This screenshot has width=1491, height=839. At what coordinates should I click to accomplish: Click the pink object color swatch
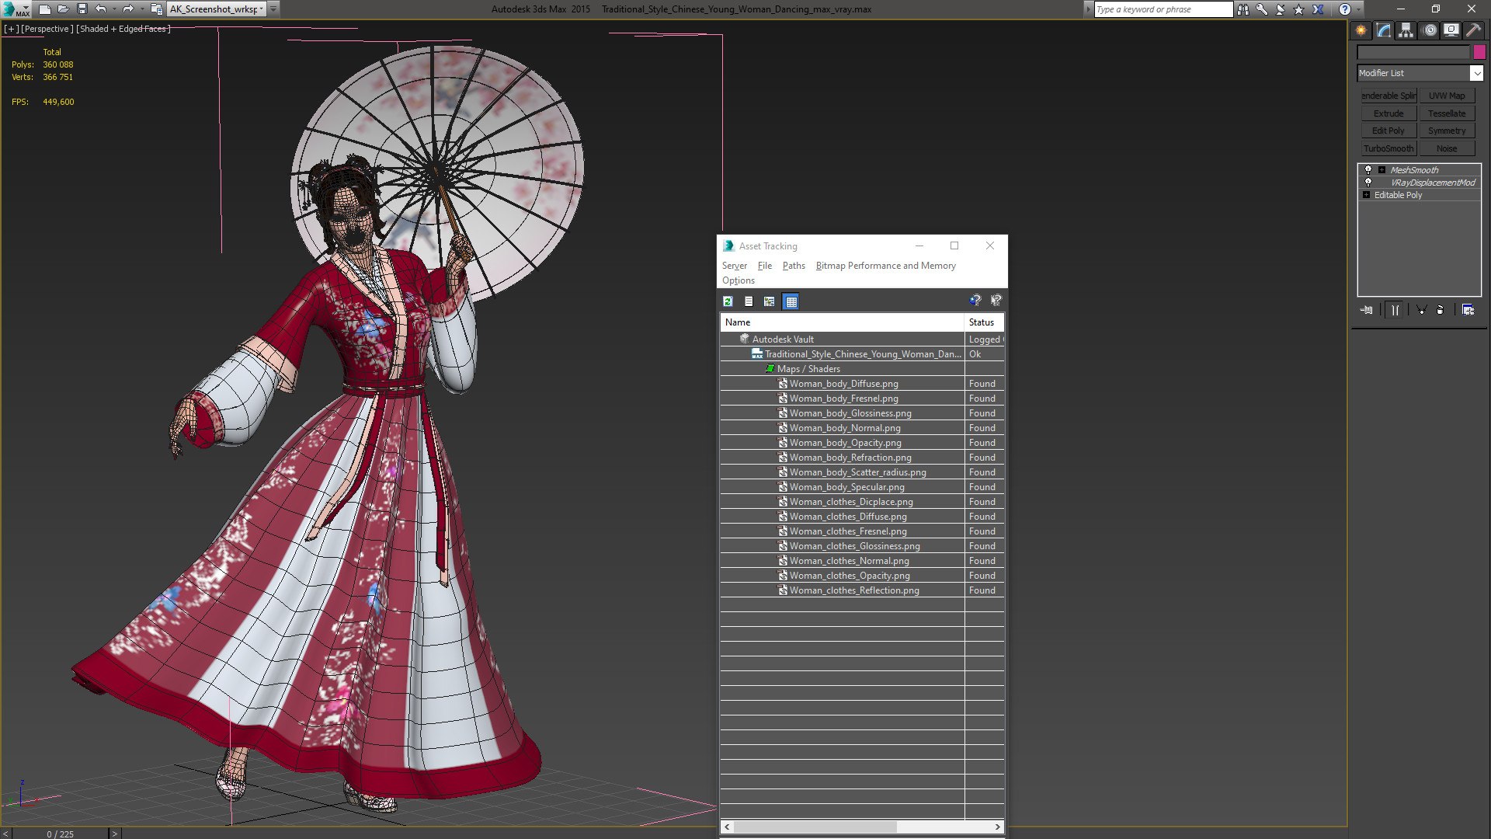point(1479,52)
